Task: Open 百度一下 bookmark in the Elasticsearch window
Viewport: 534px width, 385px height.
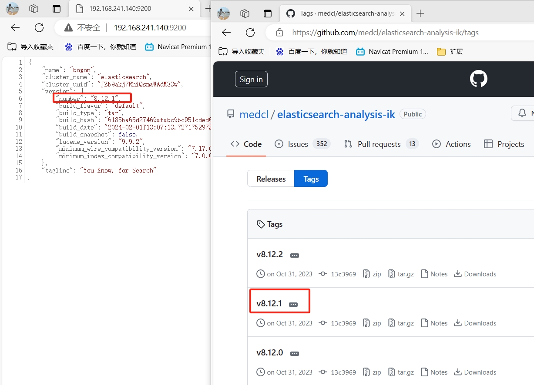Action: 100,47
